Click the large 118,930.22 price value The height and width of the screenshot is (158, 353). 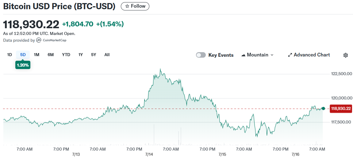(x=31, y=24)
